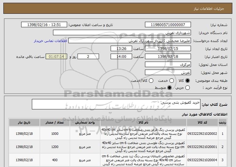Click the quantity cell 1000
236x167 pixels.
coord(55,134)
